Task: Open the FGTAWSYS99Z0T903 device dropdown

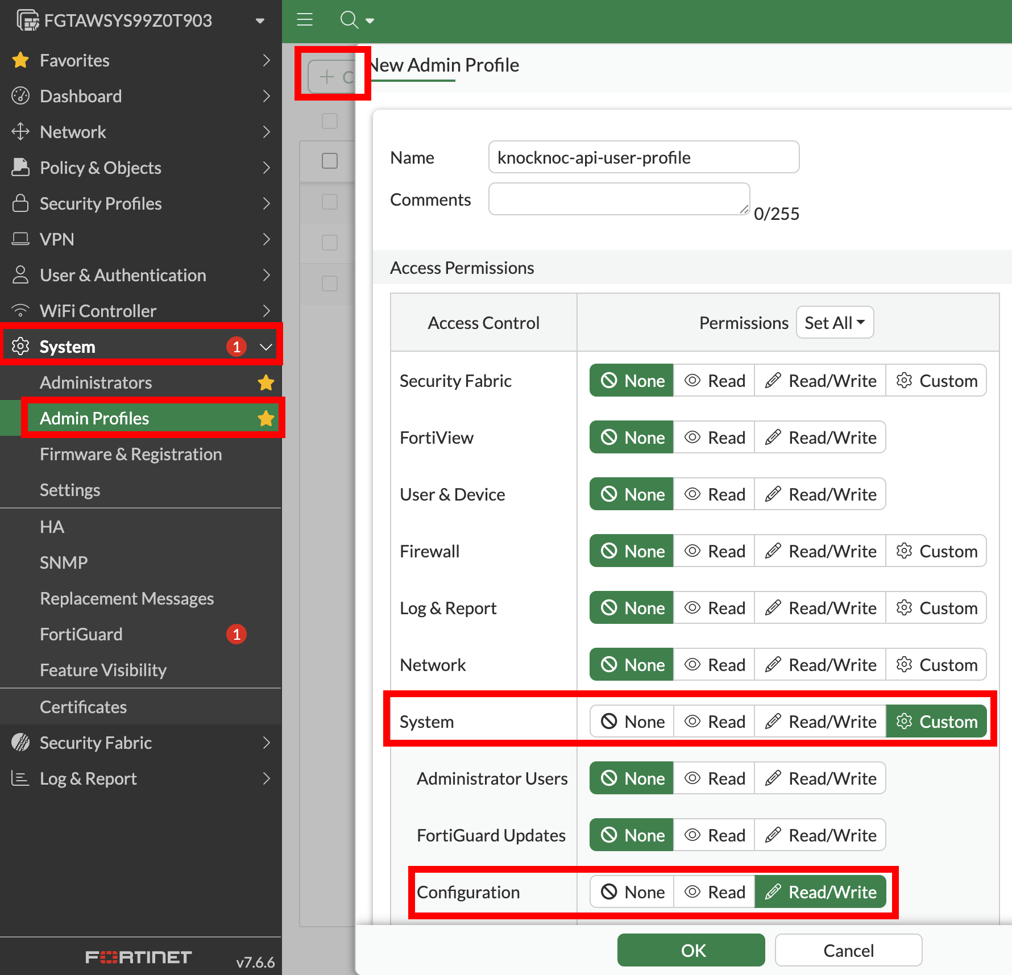Action: click(260, 20)
